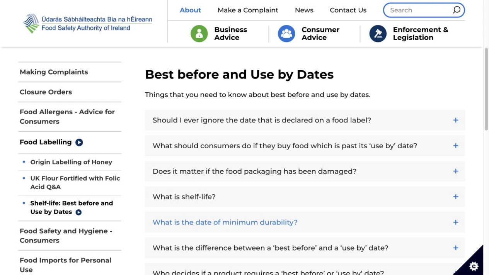Expand 'Should I ever ignore the date' question
Screen dimensions: 489x275
point(305,120)
